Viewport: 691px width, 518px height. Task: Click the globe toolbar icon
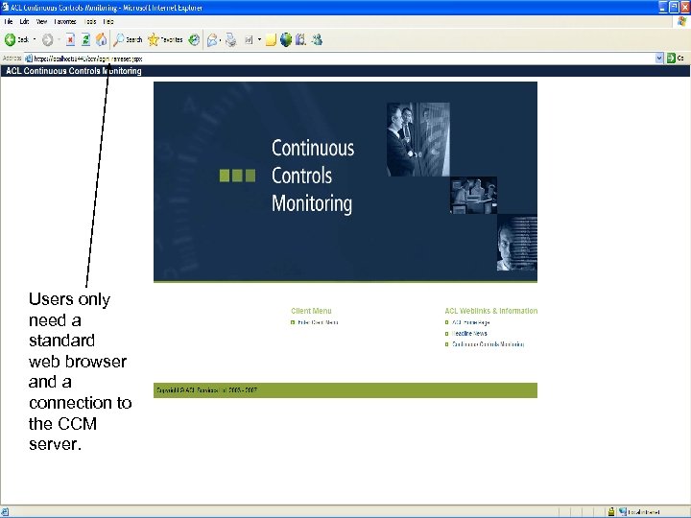tap(286, 40)
